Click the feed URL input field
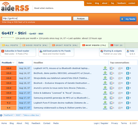 tap(37, 19)
